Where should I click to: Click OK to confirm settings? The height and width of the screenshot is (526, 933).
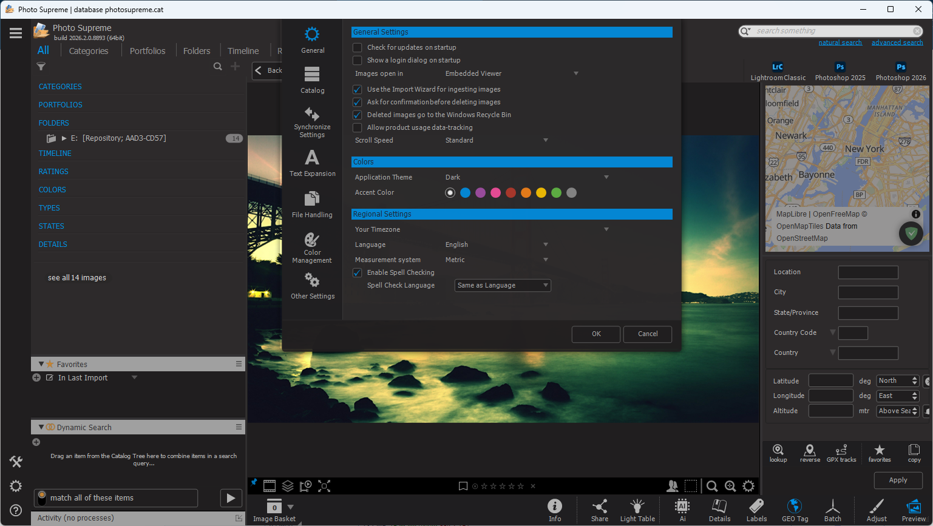596,334
